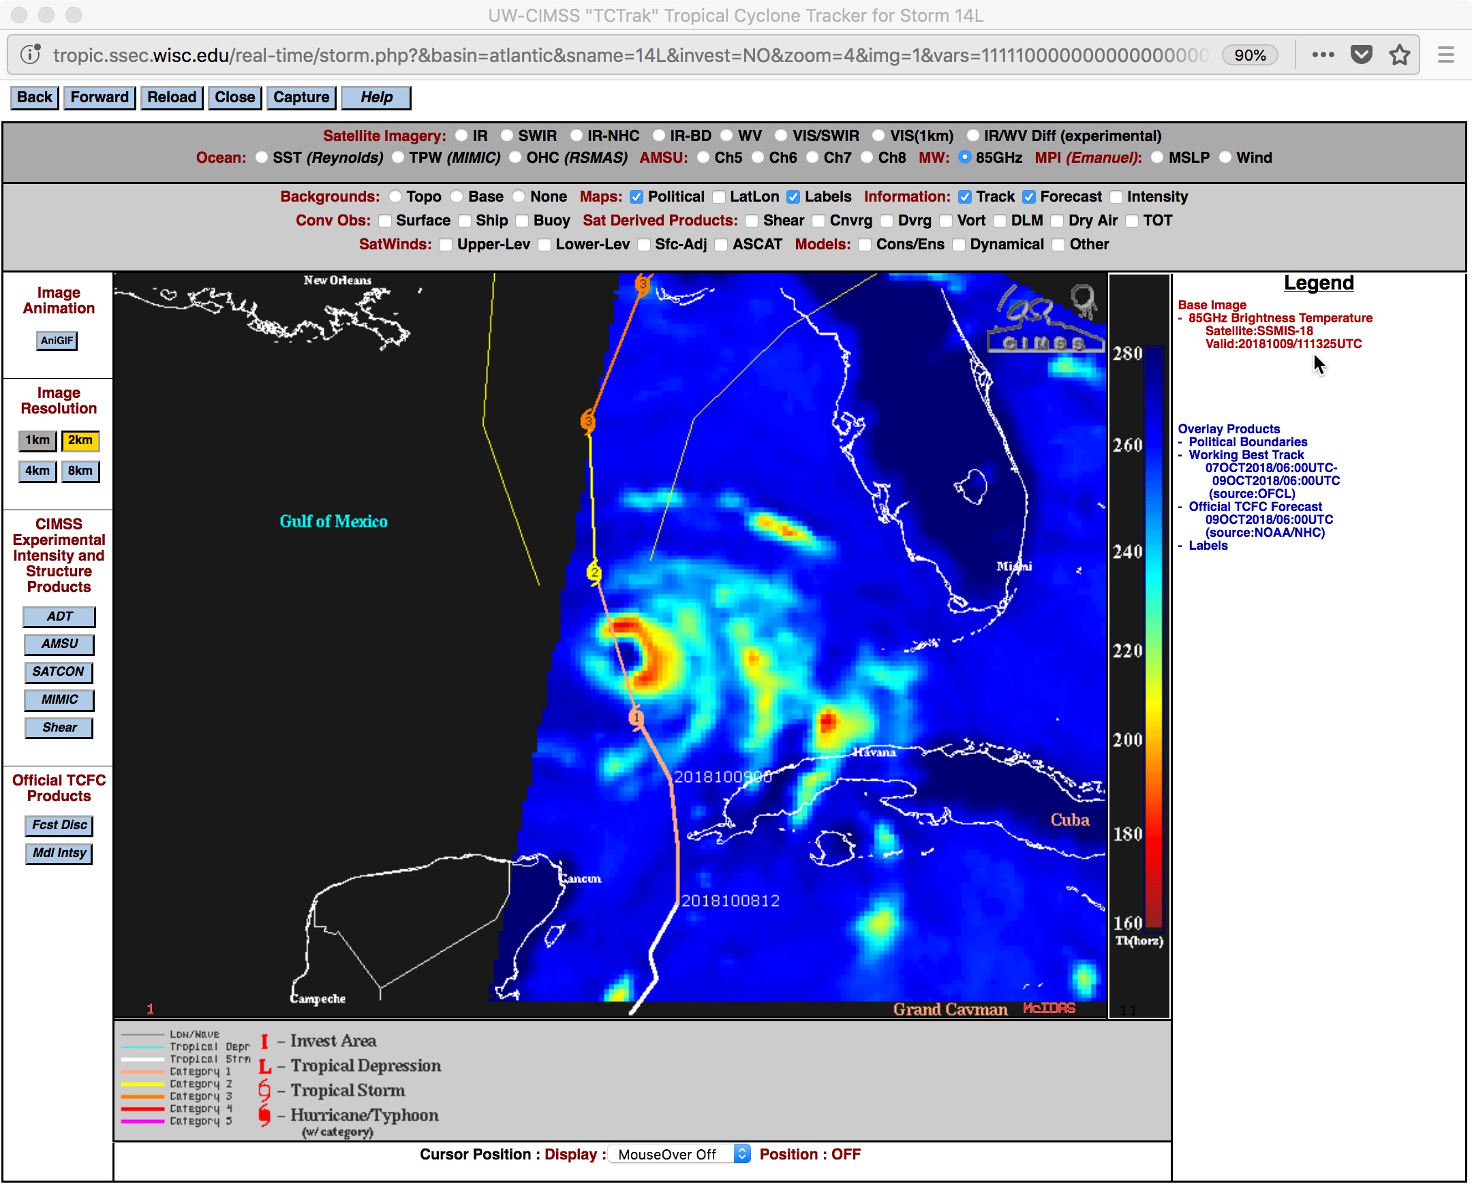Select Topo background radio
This screenshot has height=1184, width=1472.
coord(395,196)
